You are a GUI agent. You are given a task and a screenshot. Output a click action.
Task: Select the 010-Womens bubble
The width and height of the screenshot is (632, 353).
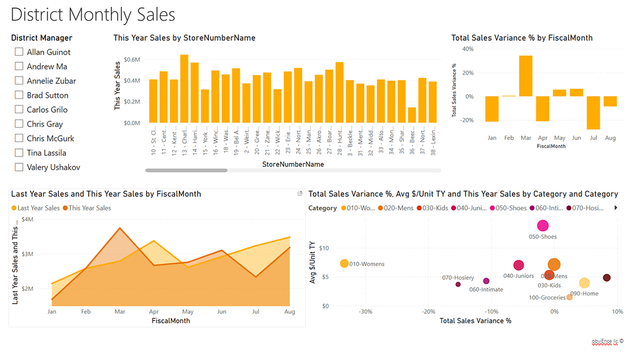[x=344, y=264]
